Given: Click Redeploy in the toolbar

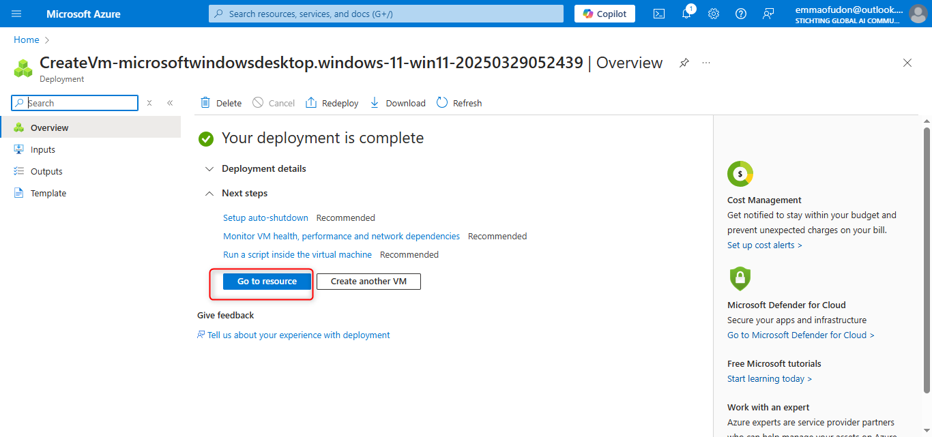Looking at the screenshot, I should click(x=332, y=103).
